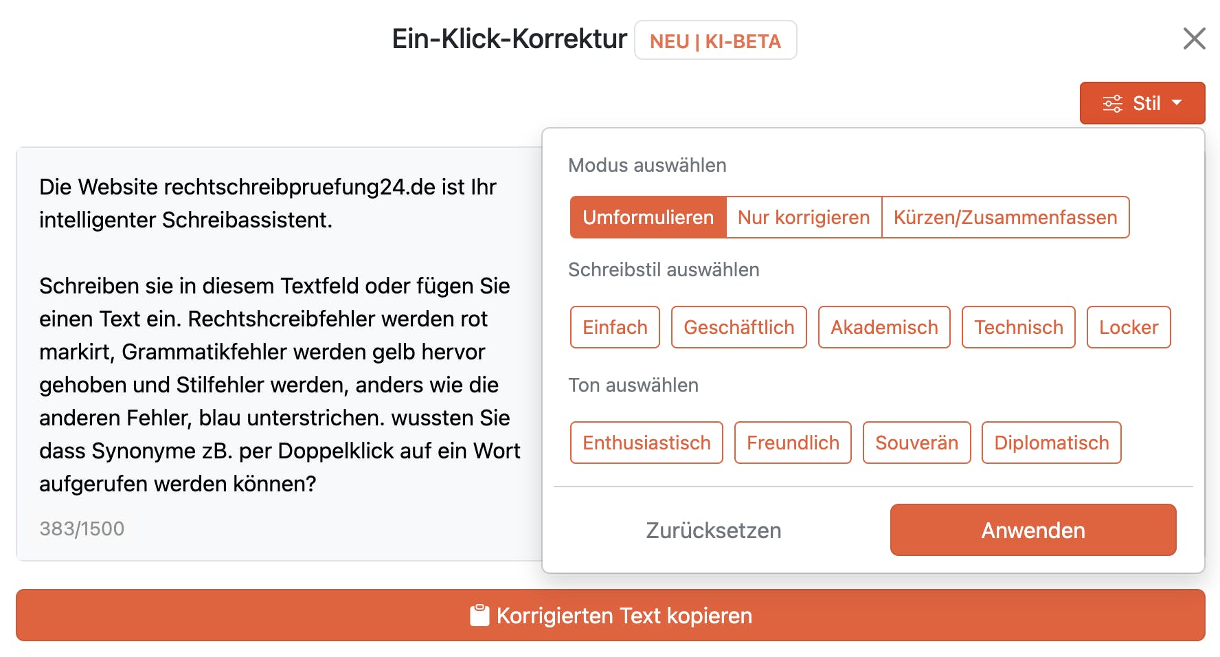The width and height of the screenshot is (1220, 657).
Task: Click inside the text field with the sample text
Action: [275, 337]
